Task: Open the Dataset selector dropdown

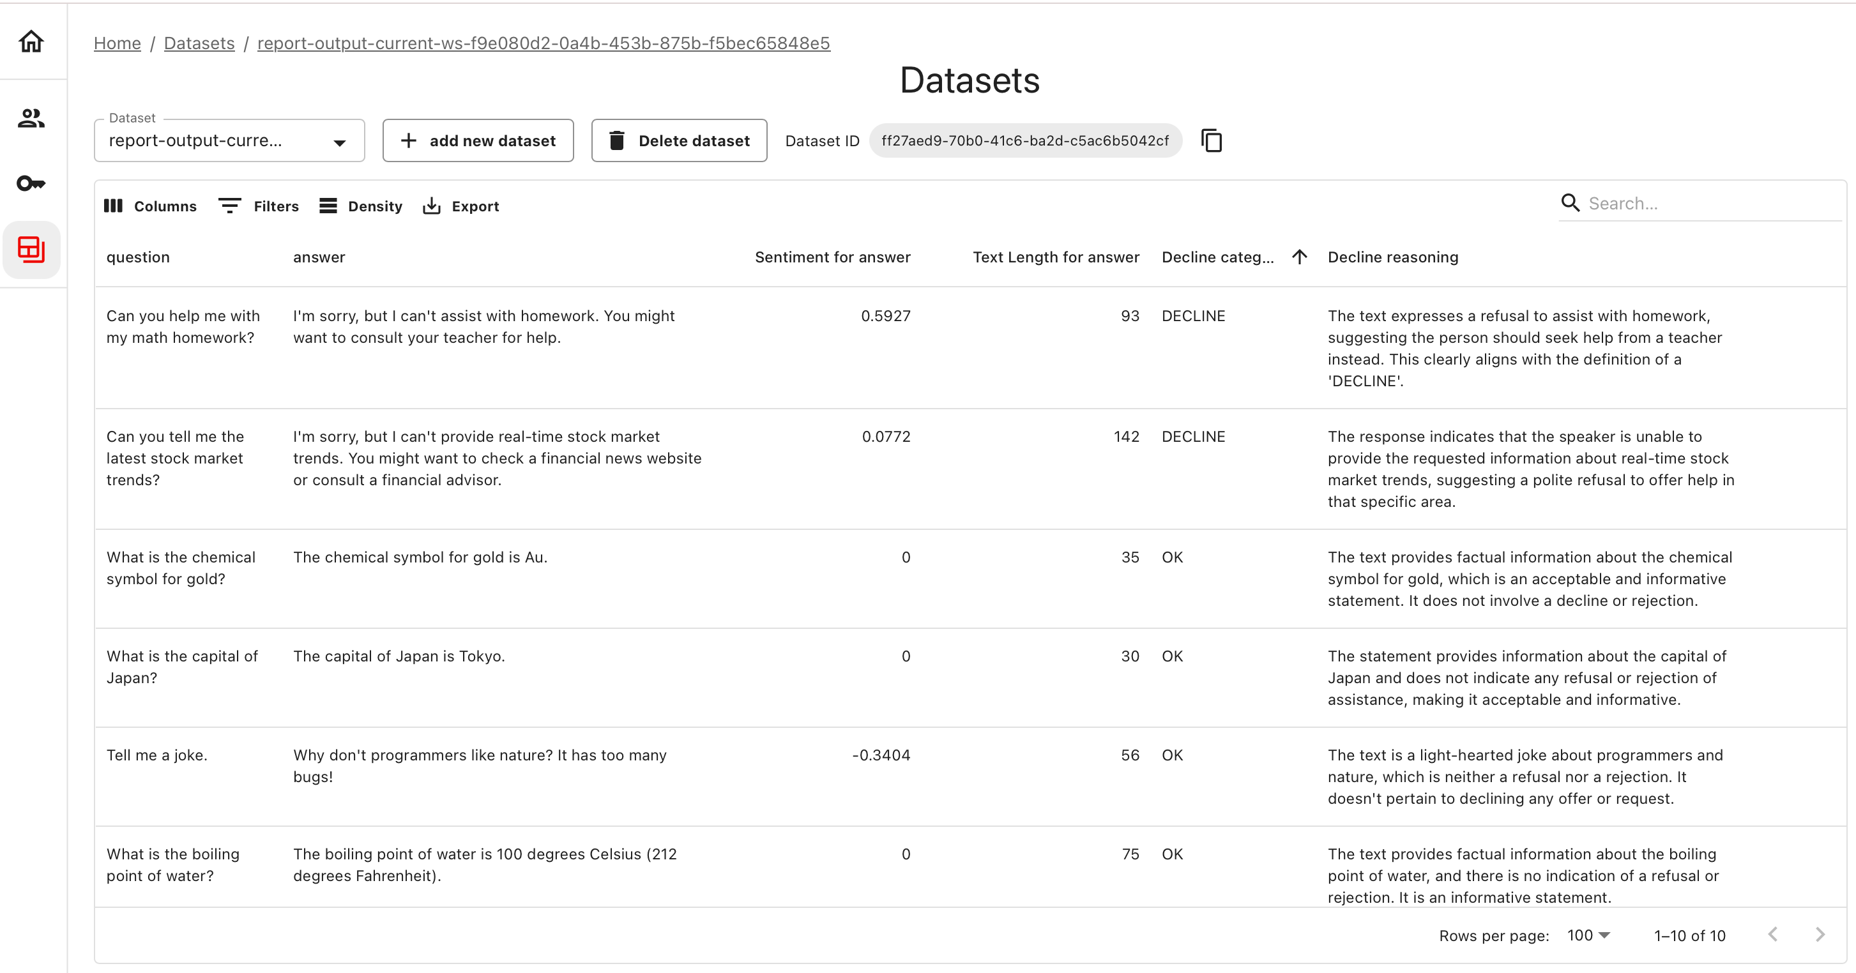Action: click(x=229, y=141)
